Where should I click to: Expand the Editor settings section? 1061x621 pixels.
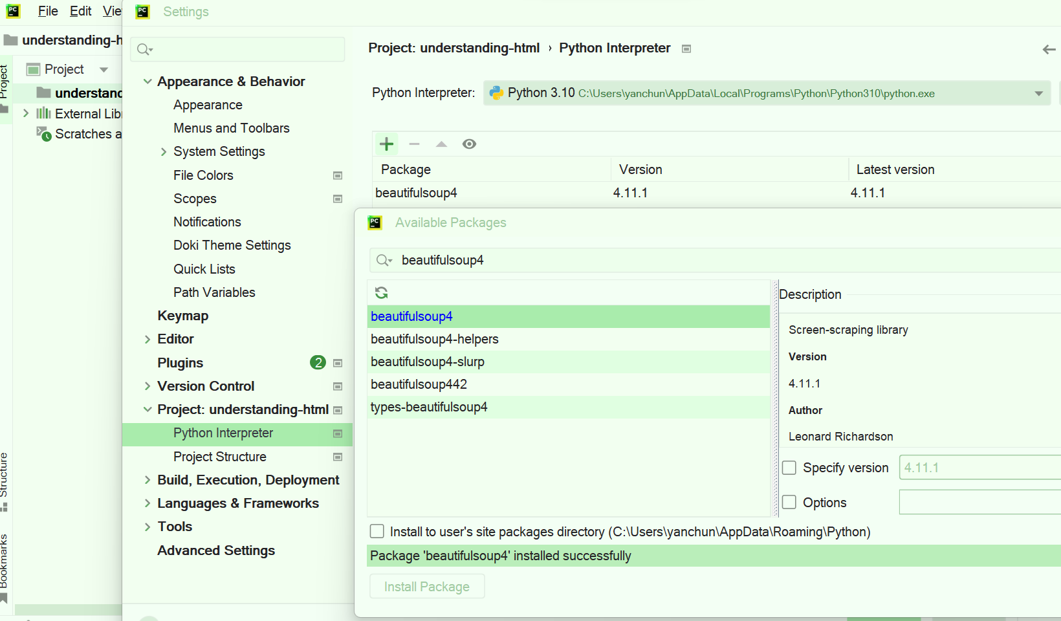click(x=148, y=338)
